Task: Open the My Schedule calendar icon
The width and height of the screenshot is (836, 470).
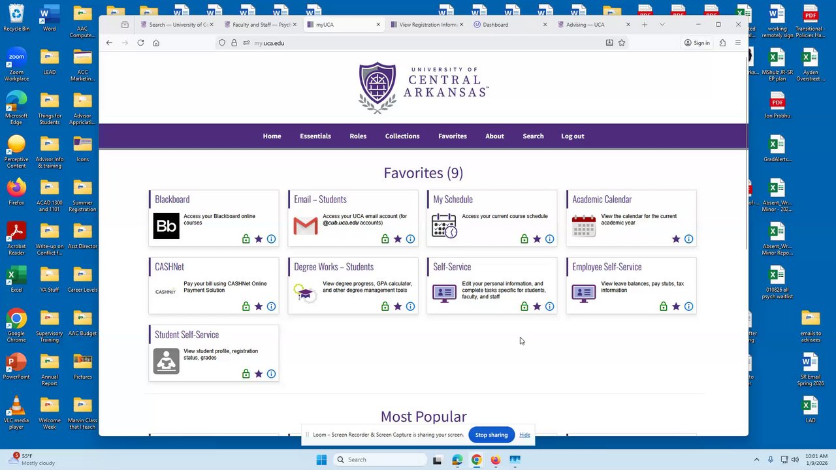Action: (444, 226)
